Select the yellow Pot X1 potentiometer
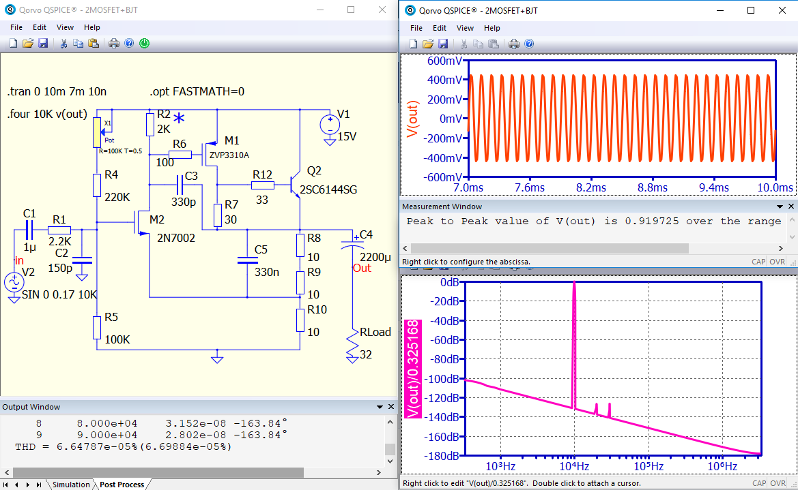 pos(97,132)
